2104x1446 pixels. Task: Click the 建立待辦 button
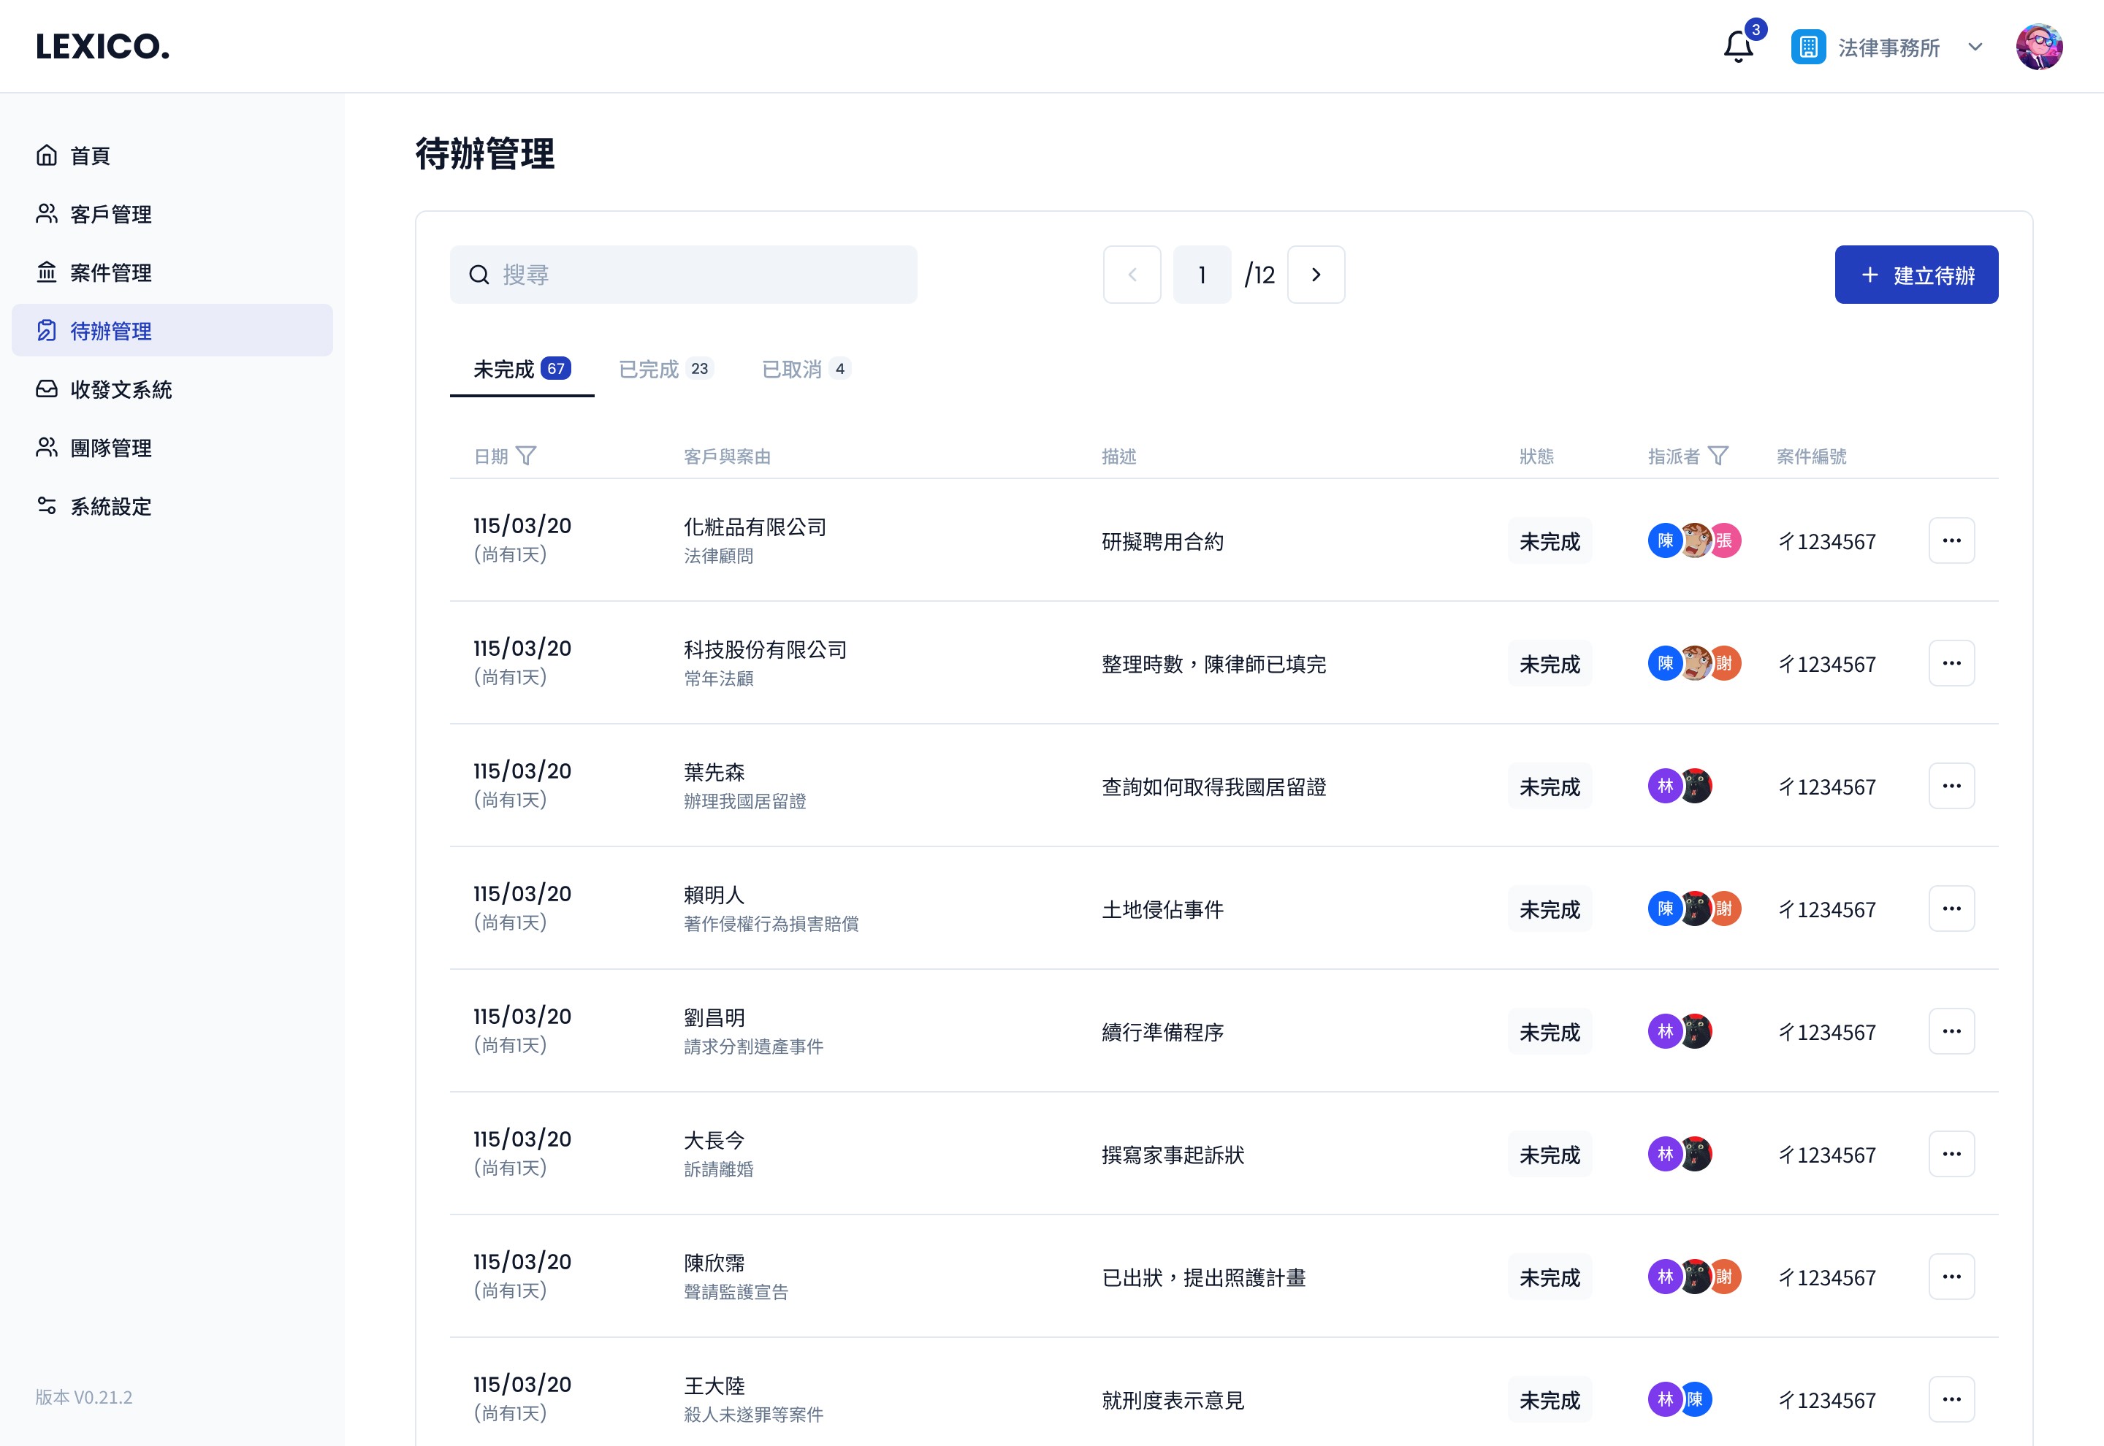1916,275
